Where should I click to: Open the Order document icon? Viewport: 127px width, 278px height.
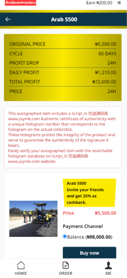point(66,265)
